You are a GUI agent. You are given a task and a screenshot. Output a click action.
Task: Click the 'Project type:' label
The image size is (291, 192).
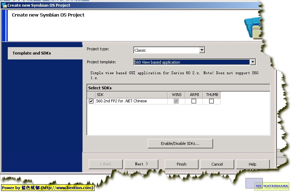(98, 49)
